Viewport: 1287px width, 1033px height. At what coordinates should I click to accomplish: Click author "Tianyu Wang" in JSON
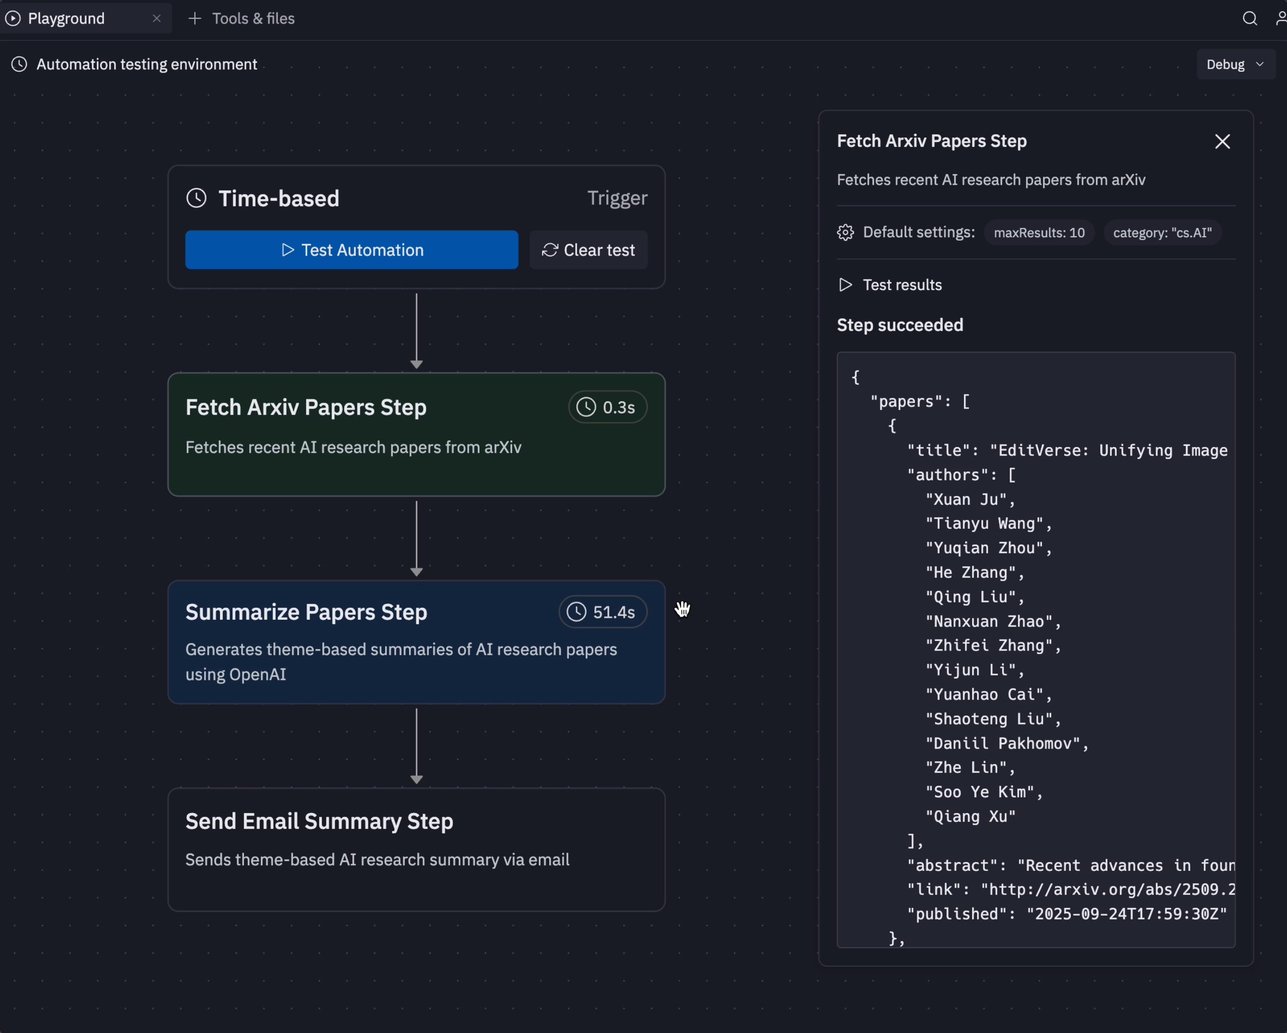[989, 524]
